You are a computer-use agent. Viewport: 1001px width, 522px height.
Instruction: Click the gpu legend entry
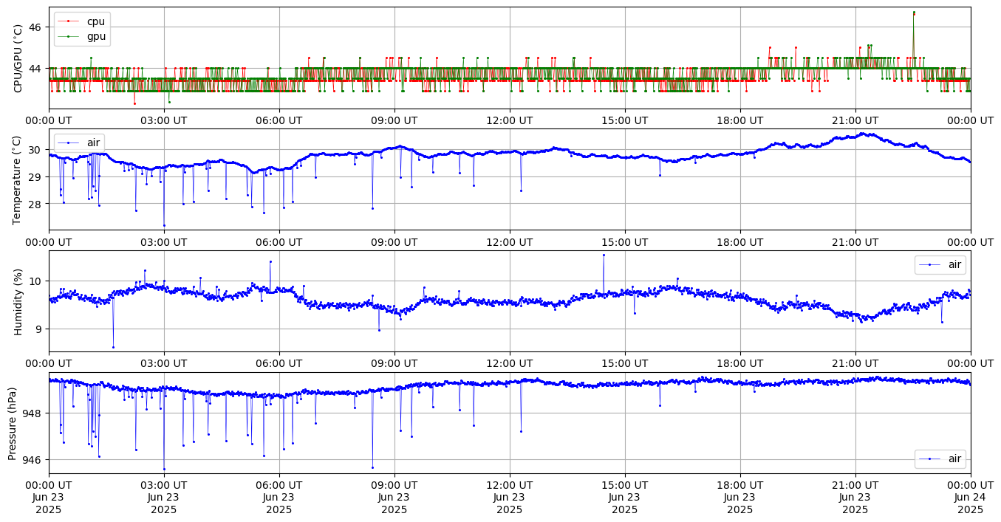(82, 35)
